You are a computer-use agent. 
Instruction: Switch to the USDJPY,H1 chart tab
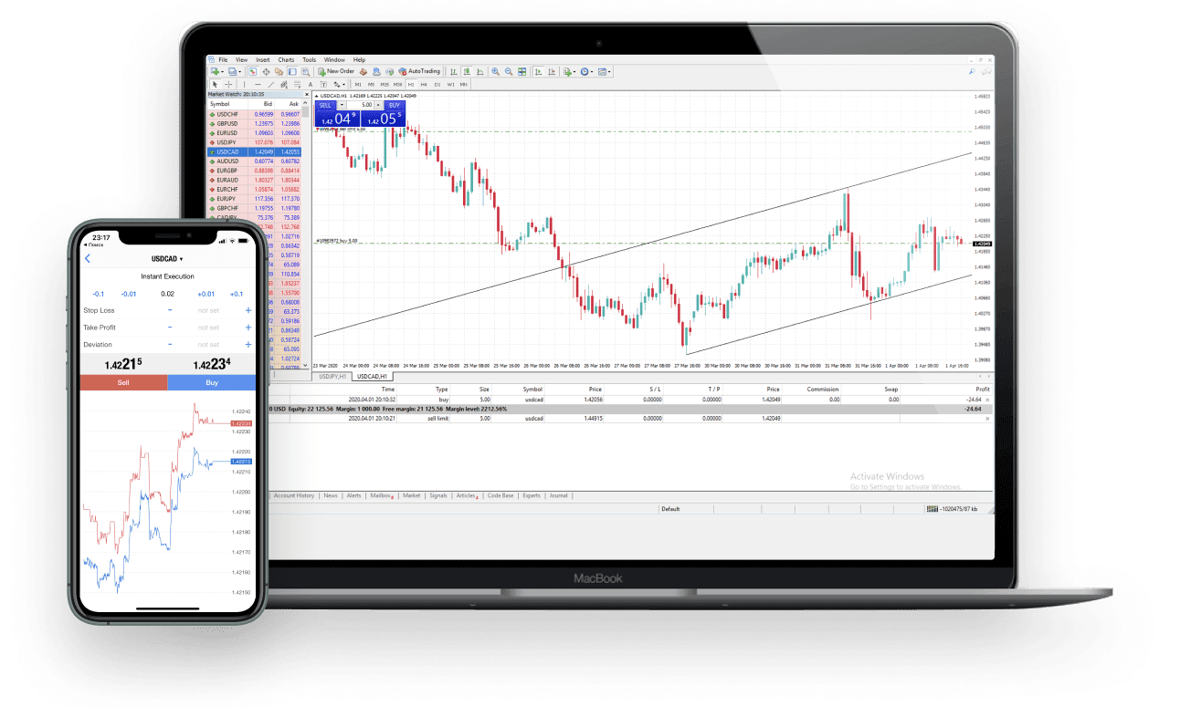click(332, 376)
